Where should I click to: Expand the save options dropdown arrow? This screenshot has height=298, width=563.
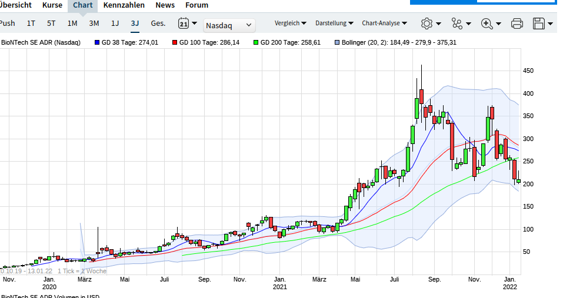click(x=551, y=24)
